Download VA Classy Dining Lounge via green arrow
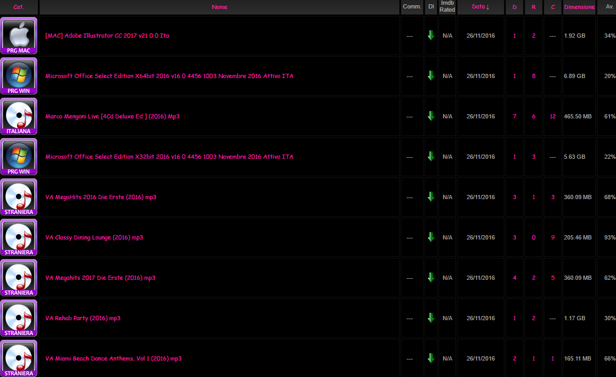The image size is (616, 377). [431, 237]
